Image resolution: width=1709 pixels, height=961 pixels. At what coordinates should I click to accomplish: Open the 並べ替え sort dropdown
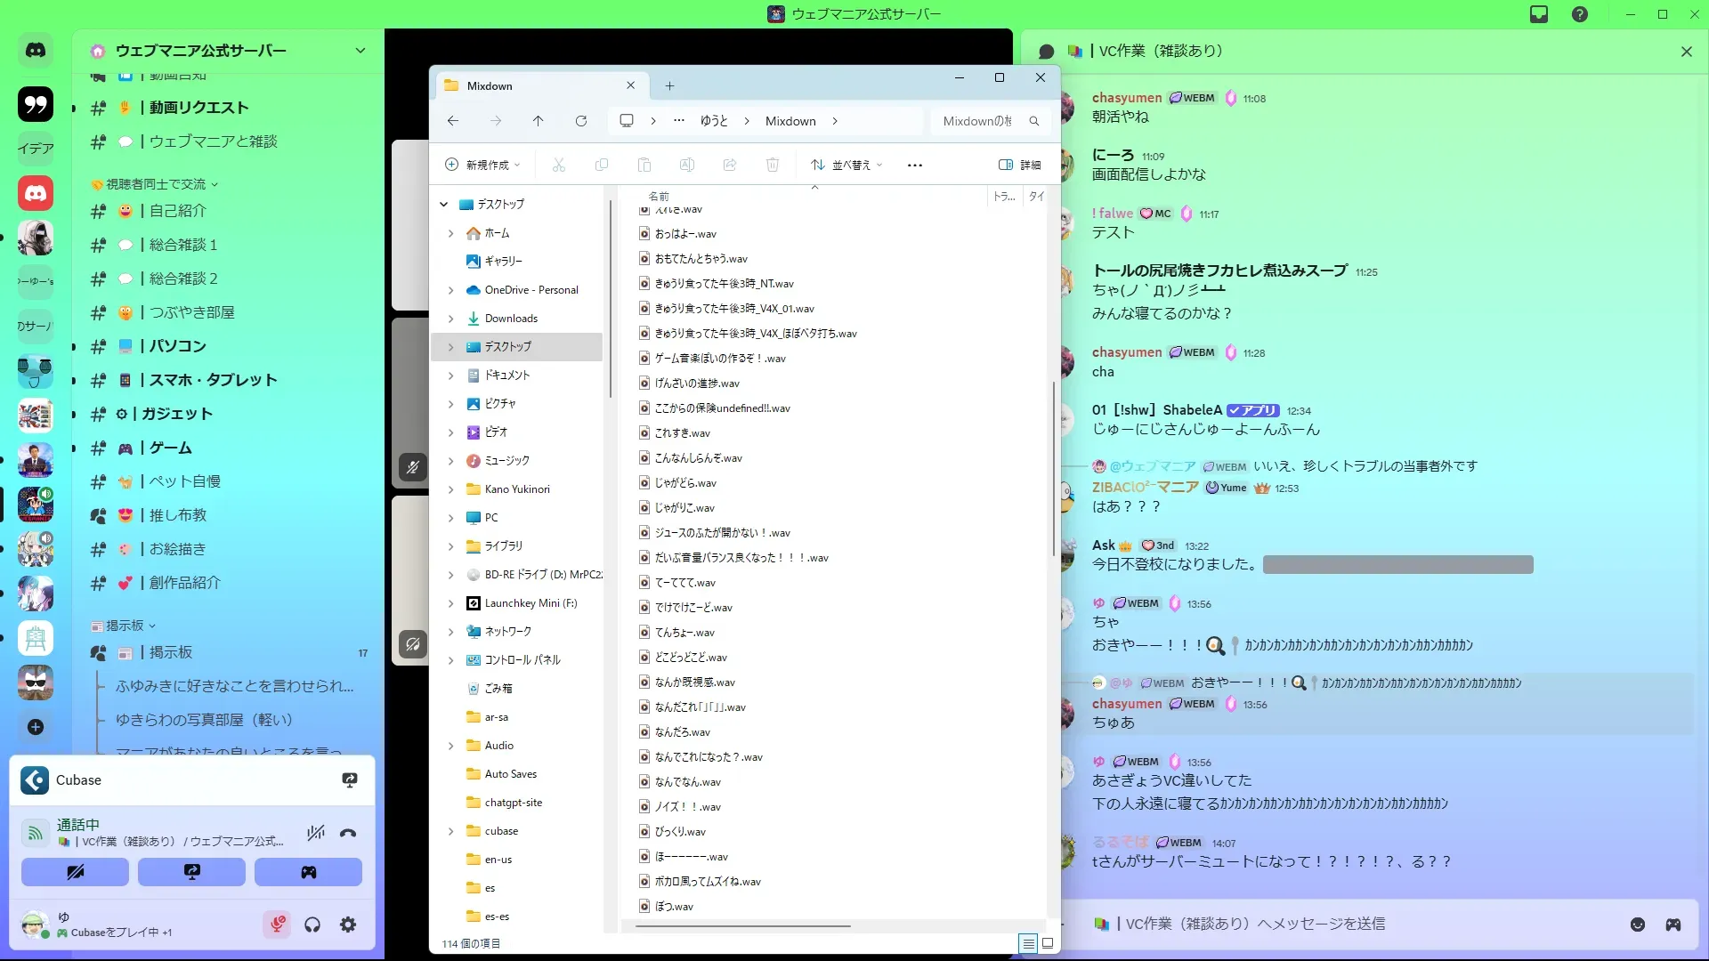point(846,165)
